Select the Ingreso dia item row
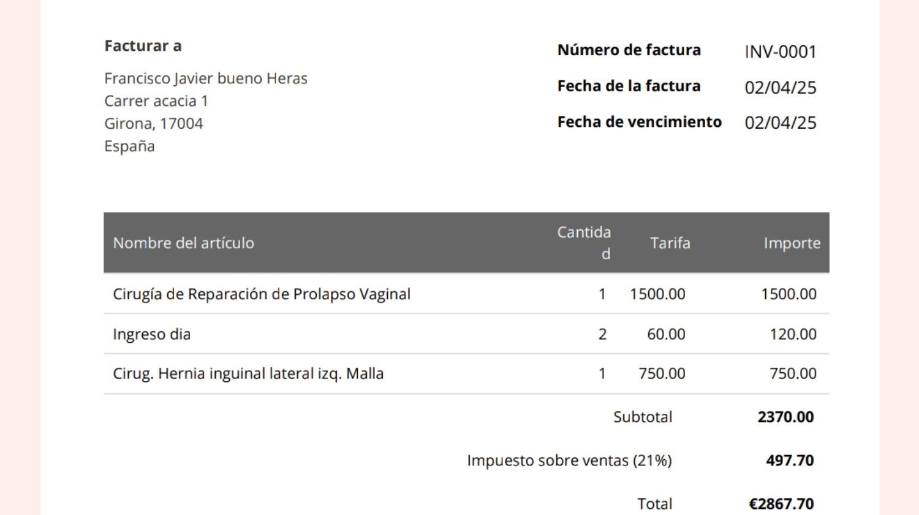The width and height of the screenshot is (919, 515). coord(466,334)
